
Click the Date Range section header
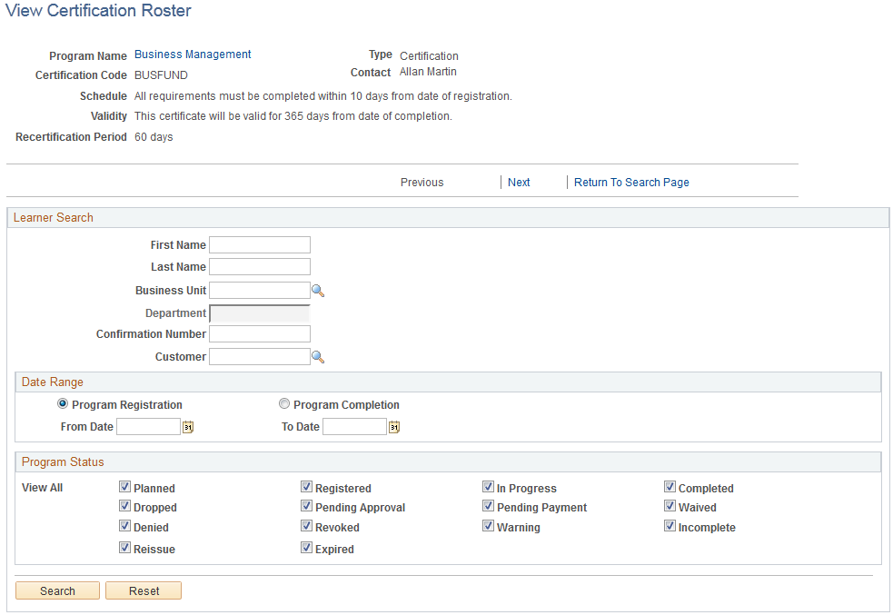[x=448, y=382]
